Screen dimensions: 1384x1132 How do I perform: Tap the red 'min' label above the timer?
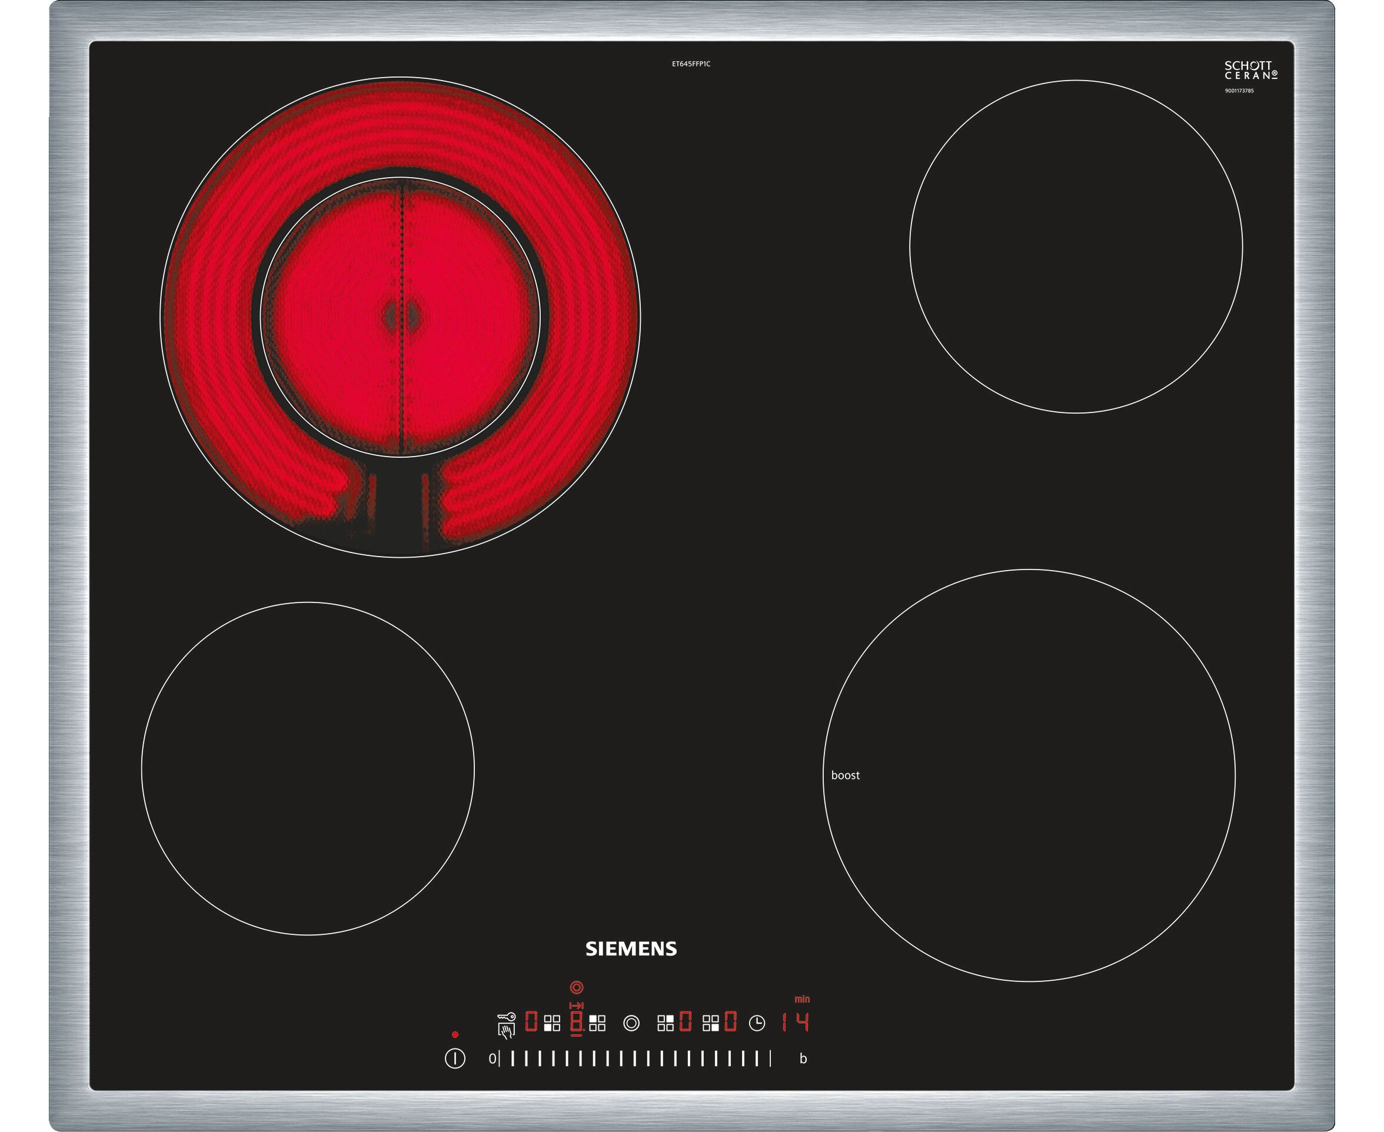(x=802, y=1000)
